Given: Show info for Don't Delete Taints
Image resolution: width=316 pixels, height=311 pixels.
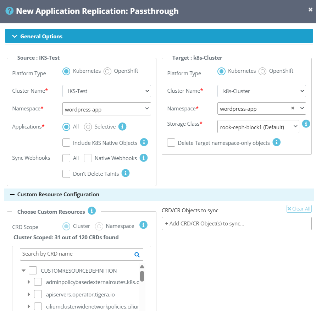Looking at the screenshot, I should click(x=125, y=173).
